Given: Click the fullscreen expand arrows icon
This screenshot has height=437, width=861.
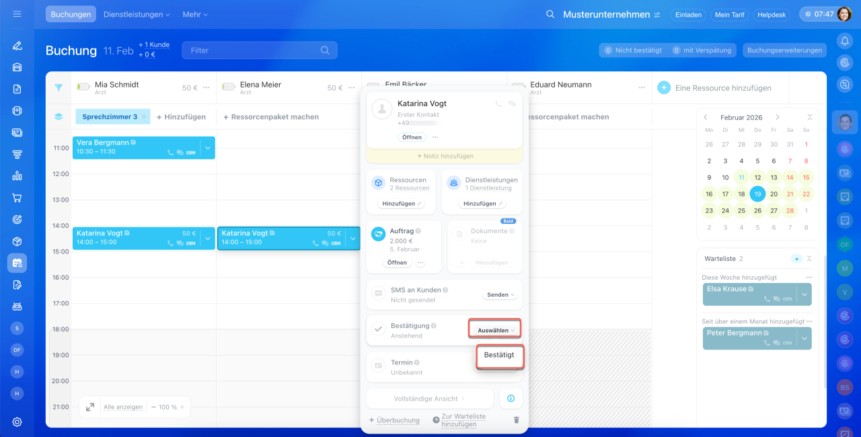Looking at the screenshot, I should click(x=90, y=407).
